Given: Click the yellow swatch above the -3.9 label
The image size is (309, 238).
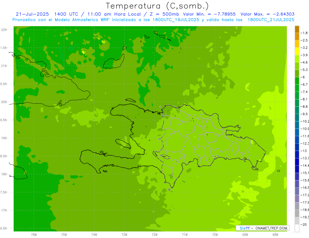Looking at the screenshot, I should [297, 51].
